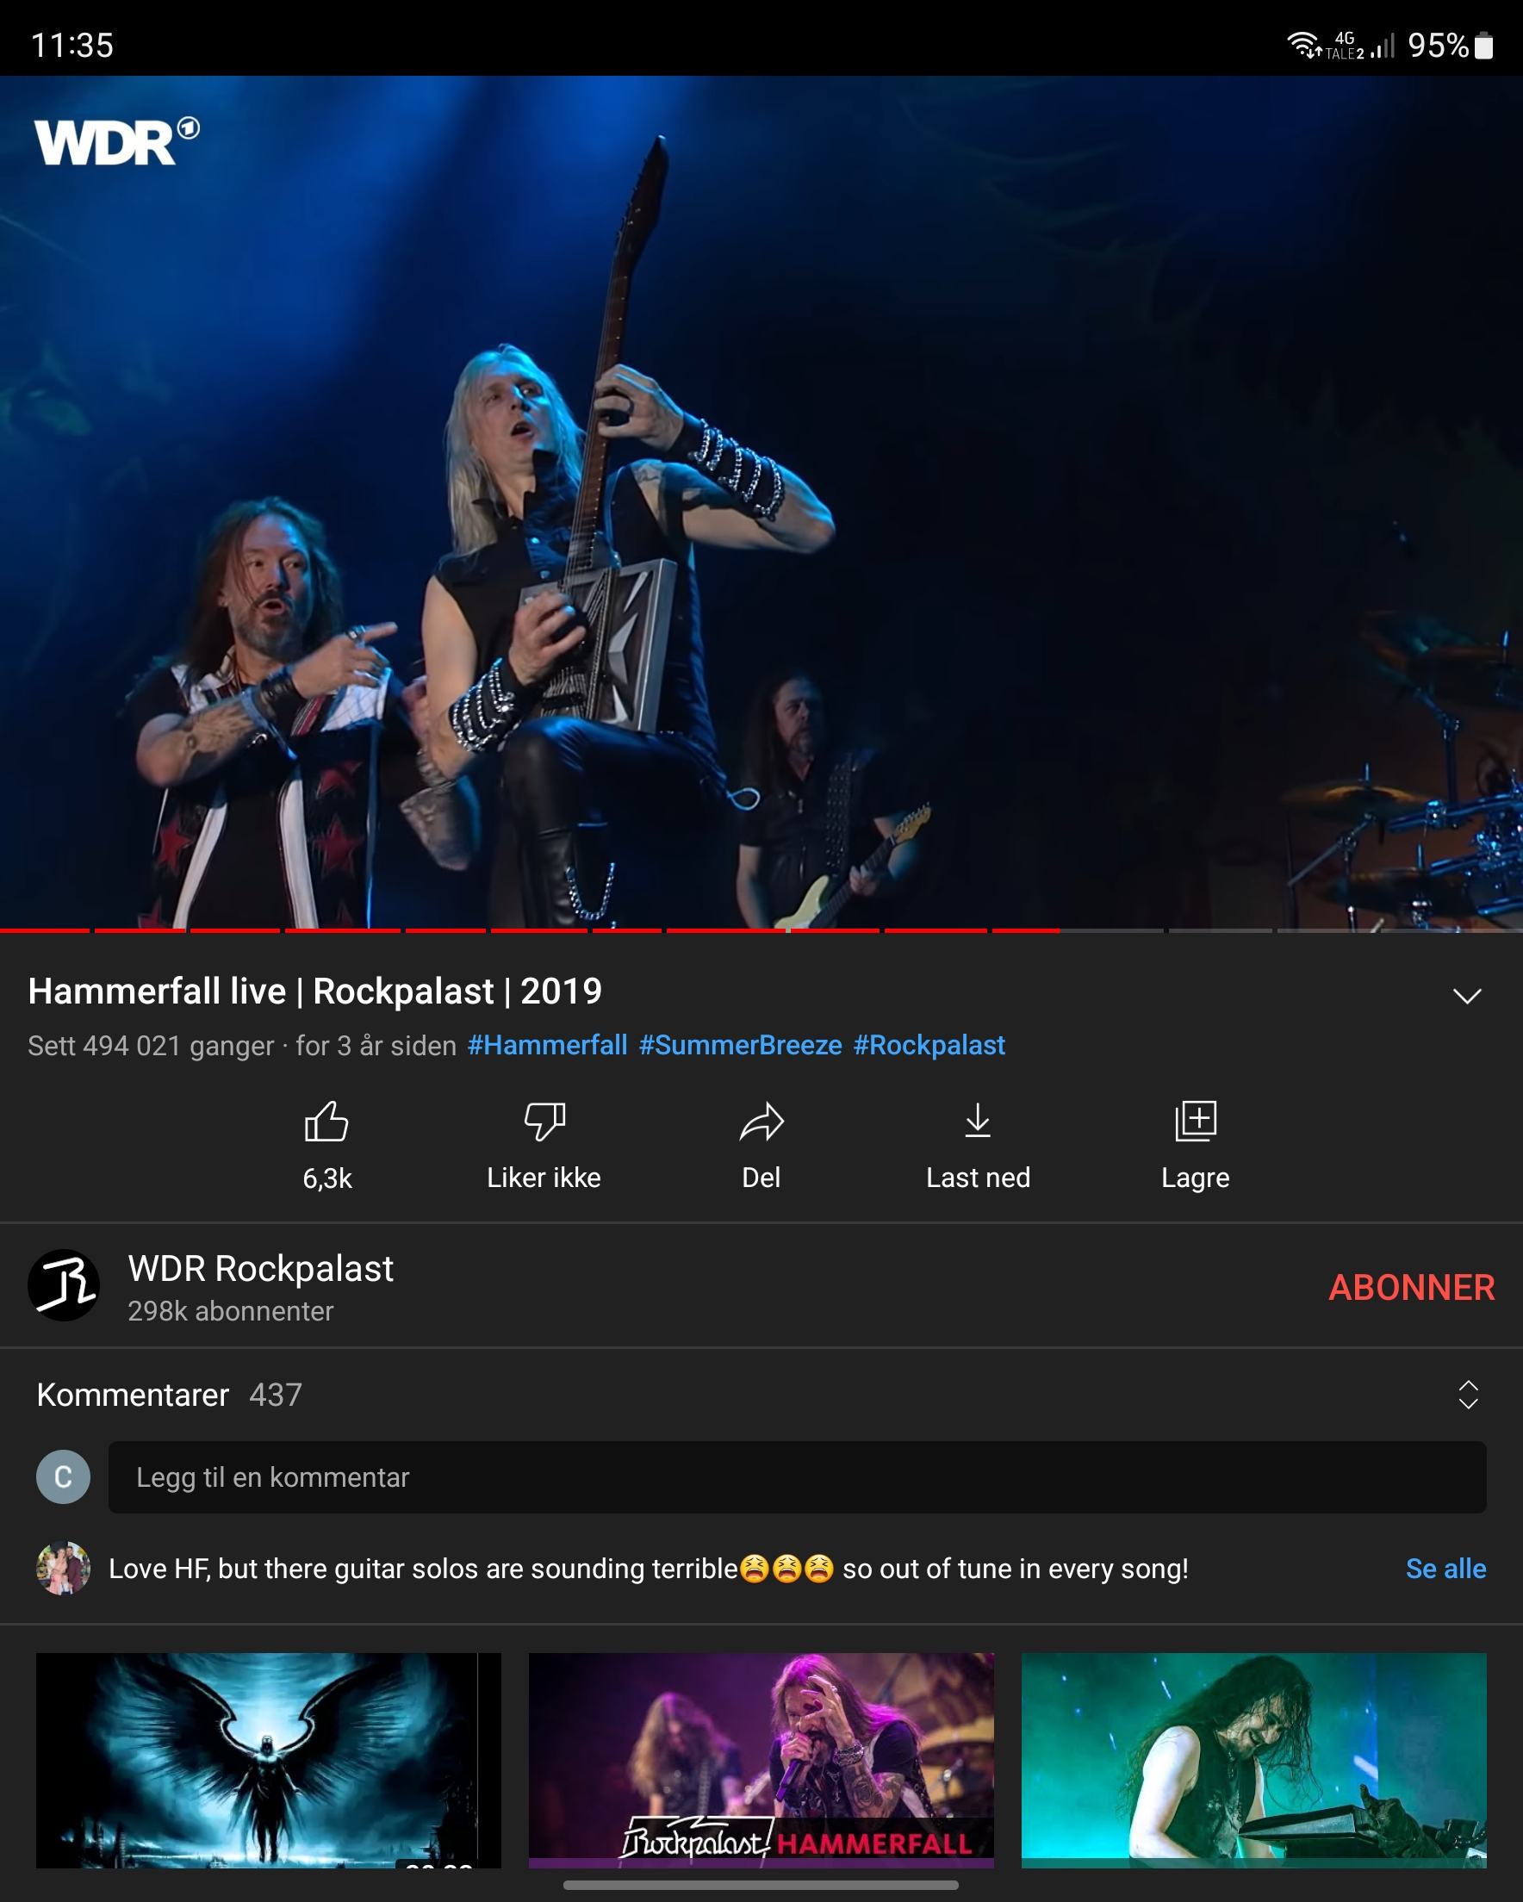
Task: Tap the 'Love HF' top comment text
Action: coord(649,1569)
